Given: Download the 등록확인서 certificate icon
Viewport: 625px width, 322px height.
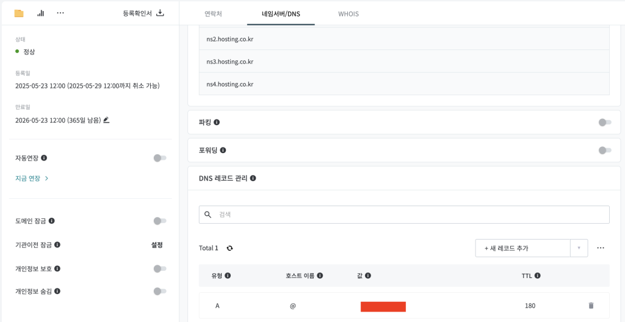Looking at the screenshot, I should coord(160,13).
